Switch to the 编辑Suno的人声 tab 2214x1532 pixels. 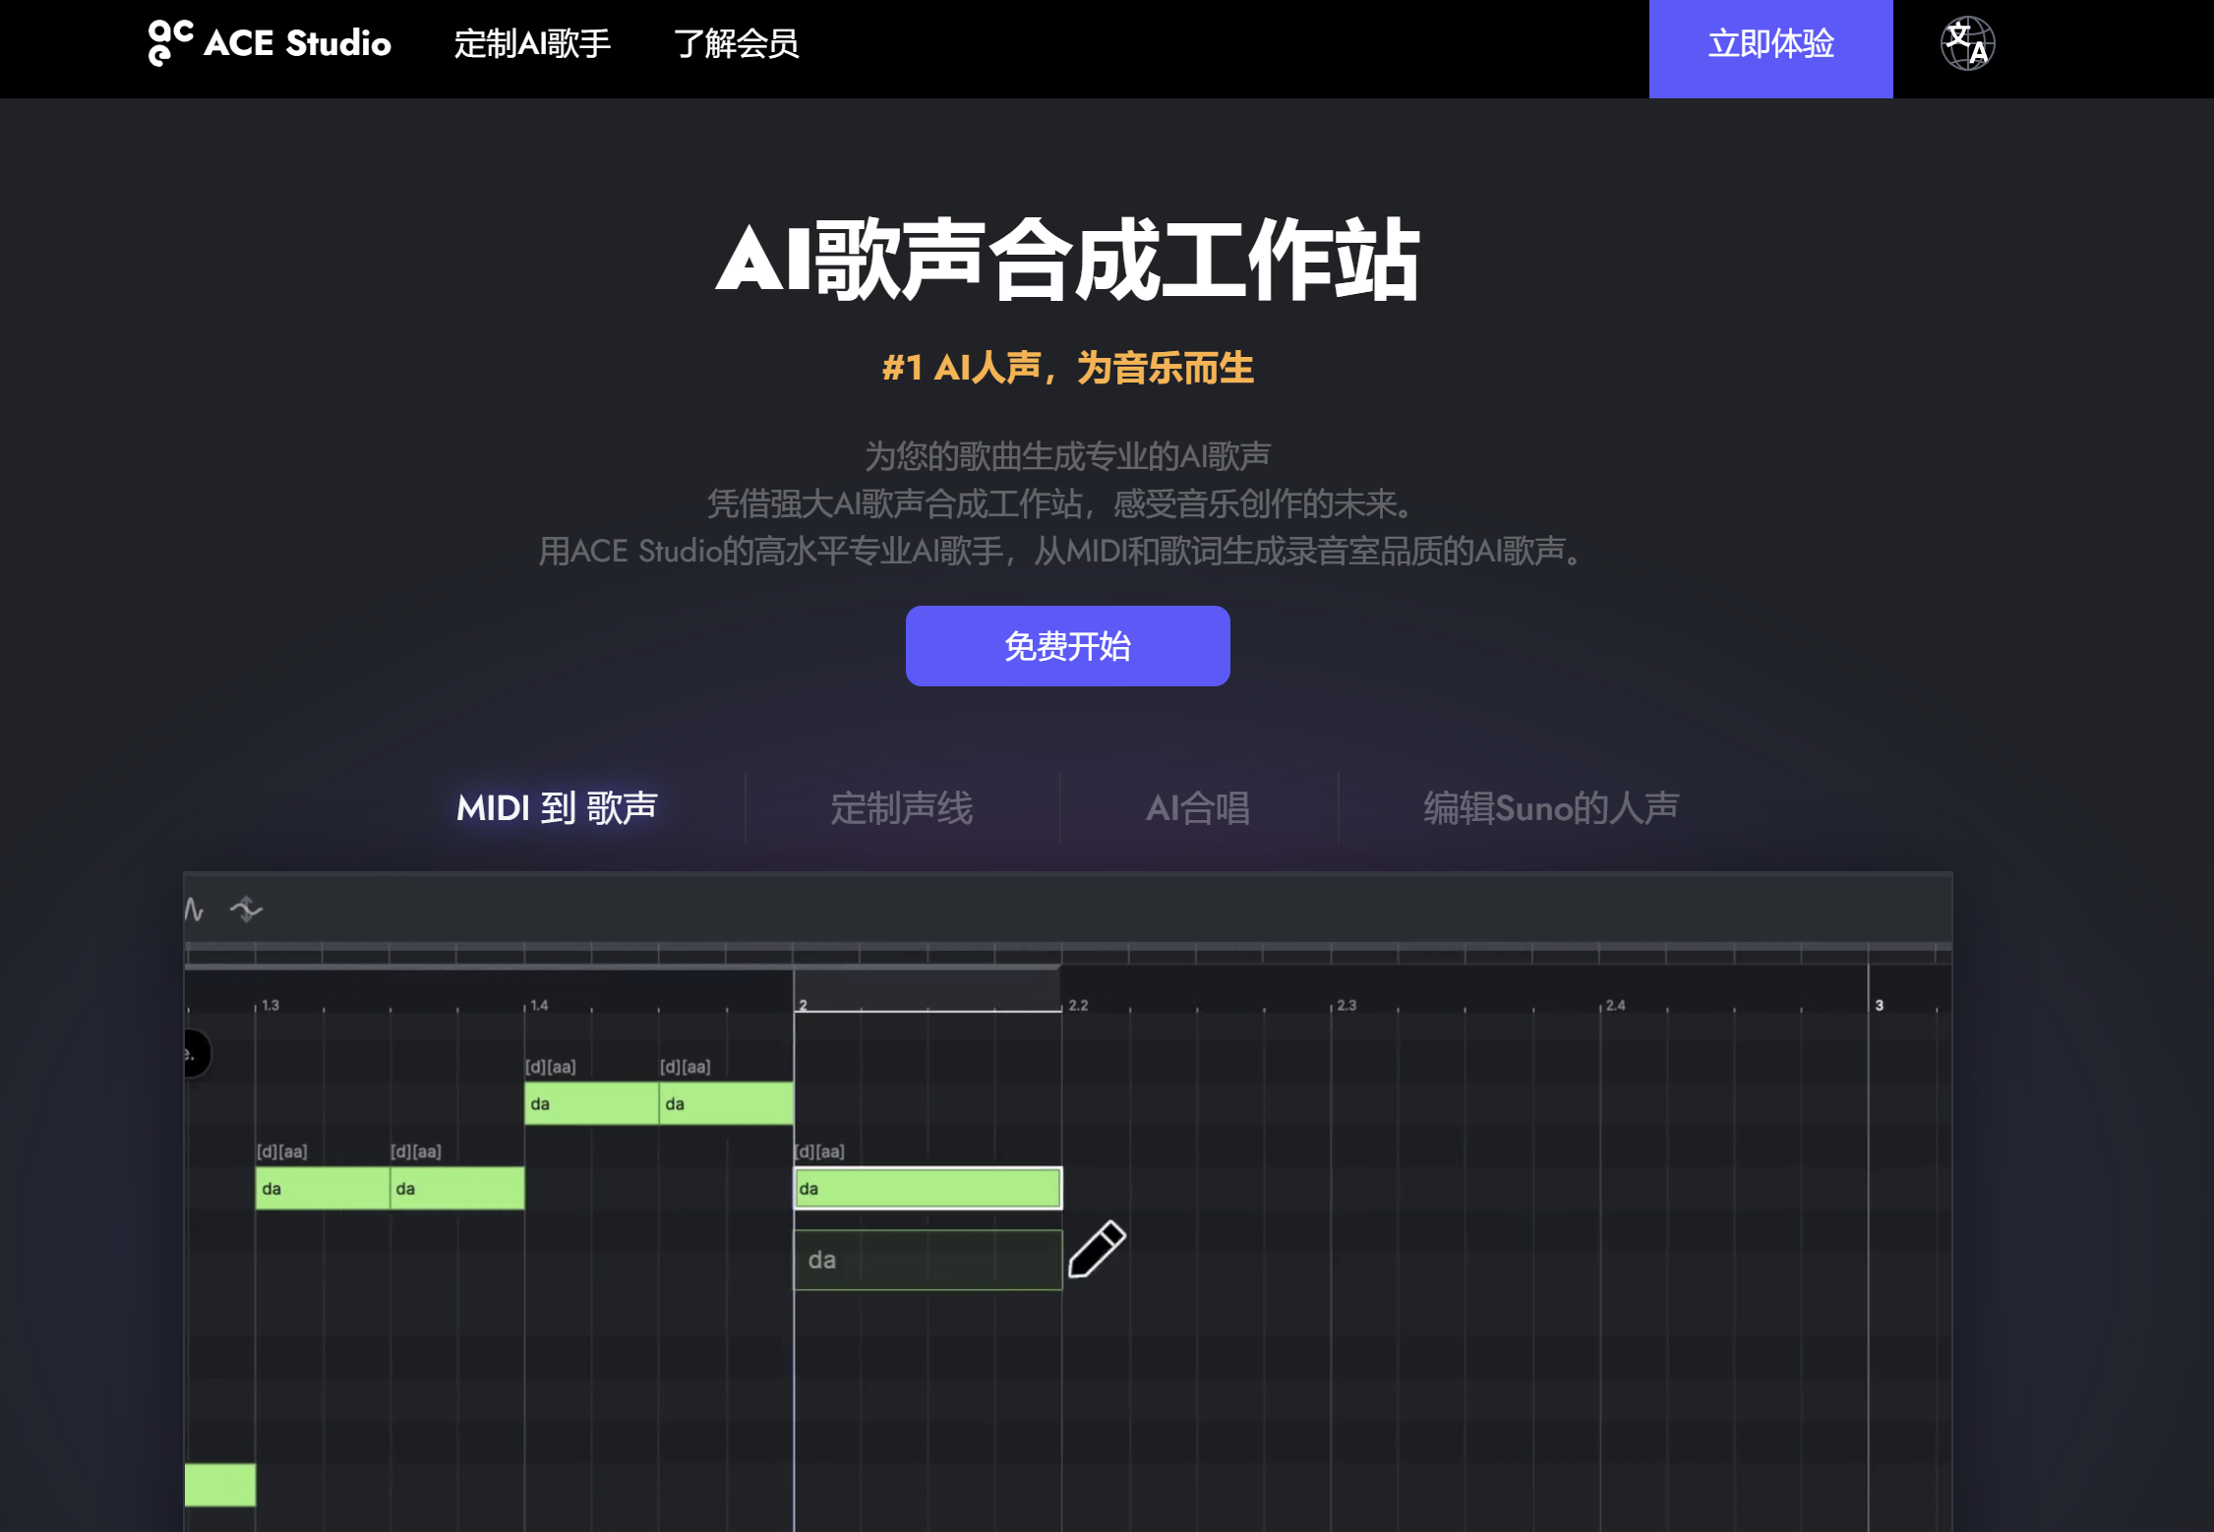point(1548,807)
